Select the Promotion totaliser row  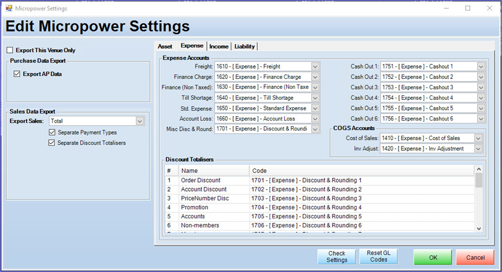click(x=320, y=207)
